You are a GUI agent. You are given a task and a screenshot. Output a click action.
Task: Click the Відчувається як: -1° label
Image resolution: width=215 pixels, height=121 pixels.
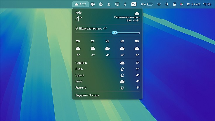coord(93,29)
